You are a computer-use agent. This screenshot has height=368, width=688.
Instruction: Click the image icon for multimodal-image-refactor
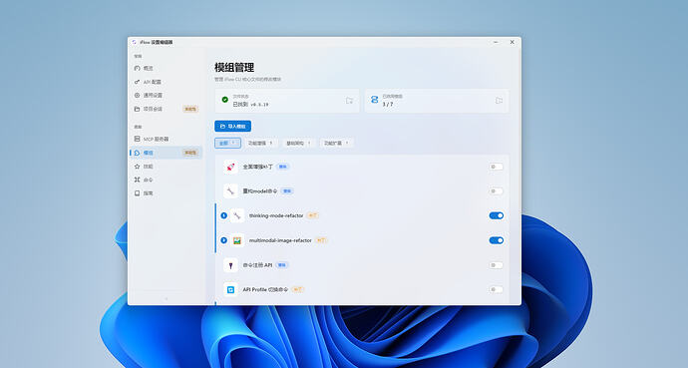237,240
